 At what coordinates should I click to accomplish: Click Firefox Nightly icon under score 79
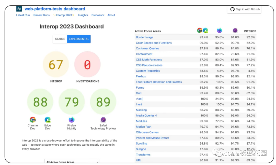click(x=72, y=120)
